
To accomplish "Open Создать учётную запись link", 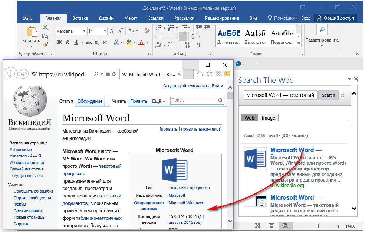I will tap(186, 86).
